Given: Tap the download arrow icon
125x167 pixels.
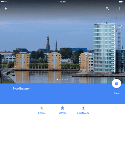Looking at the screenshot, I should (x=83, y=108).
